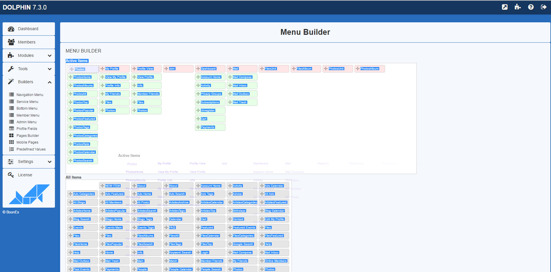
Task: Click the logout icon in the top header
Action: click(543, 7)
